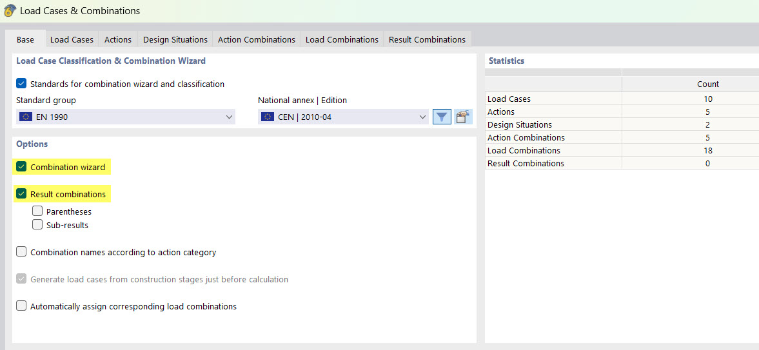
Task: Open the Design Situations tab
Action: tap(175, 39)
